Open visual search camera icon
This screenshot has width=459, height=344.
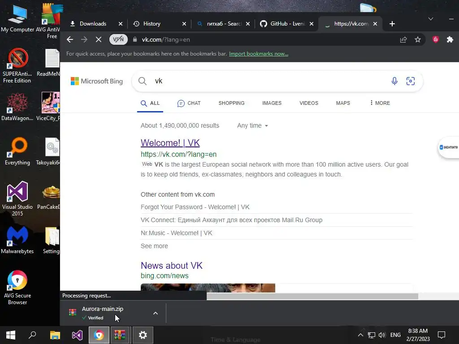411,81
